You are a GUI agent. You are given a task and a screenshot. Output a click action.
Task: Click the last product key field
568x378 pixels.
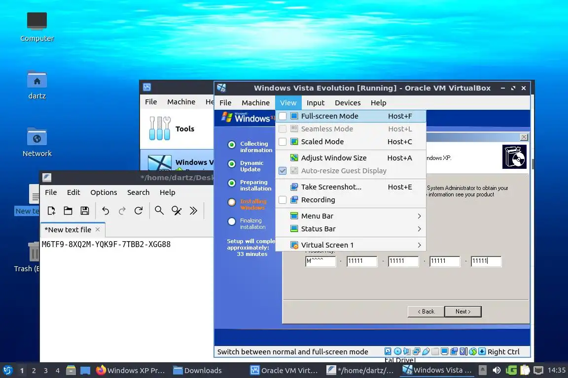pyautogui.click(x=486, y=261)
